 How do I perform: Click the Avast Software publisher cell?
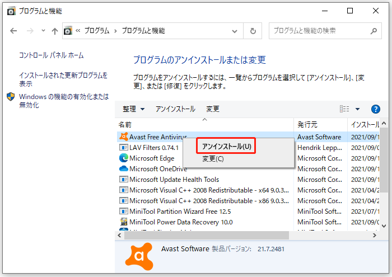pos(319,137)
